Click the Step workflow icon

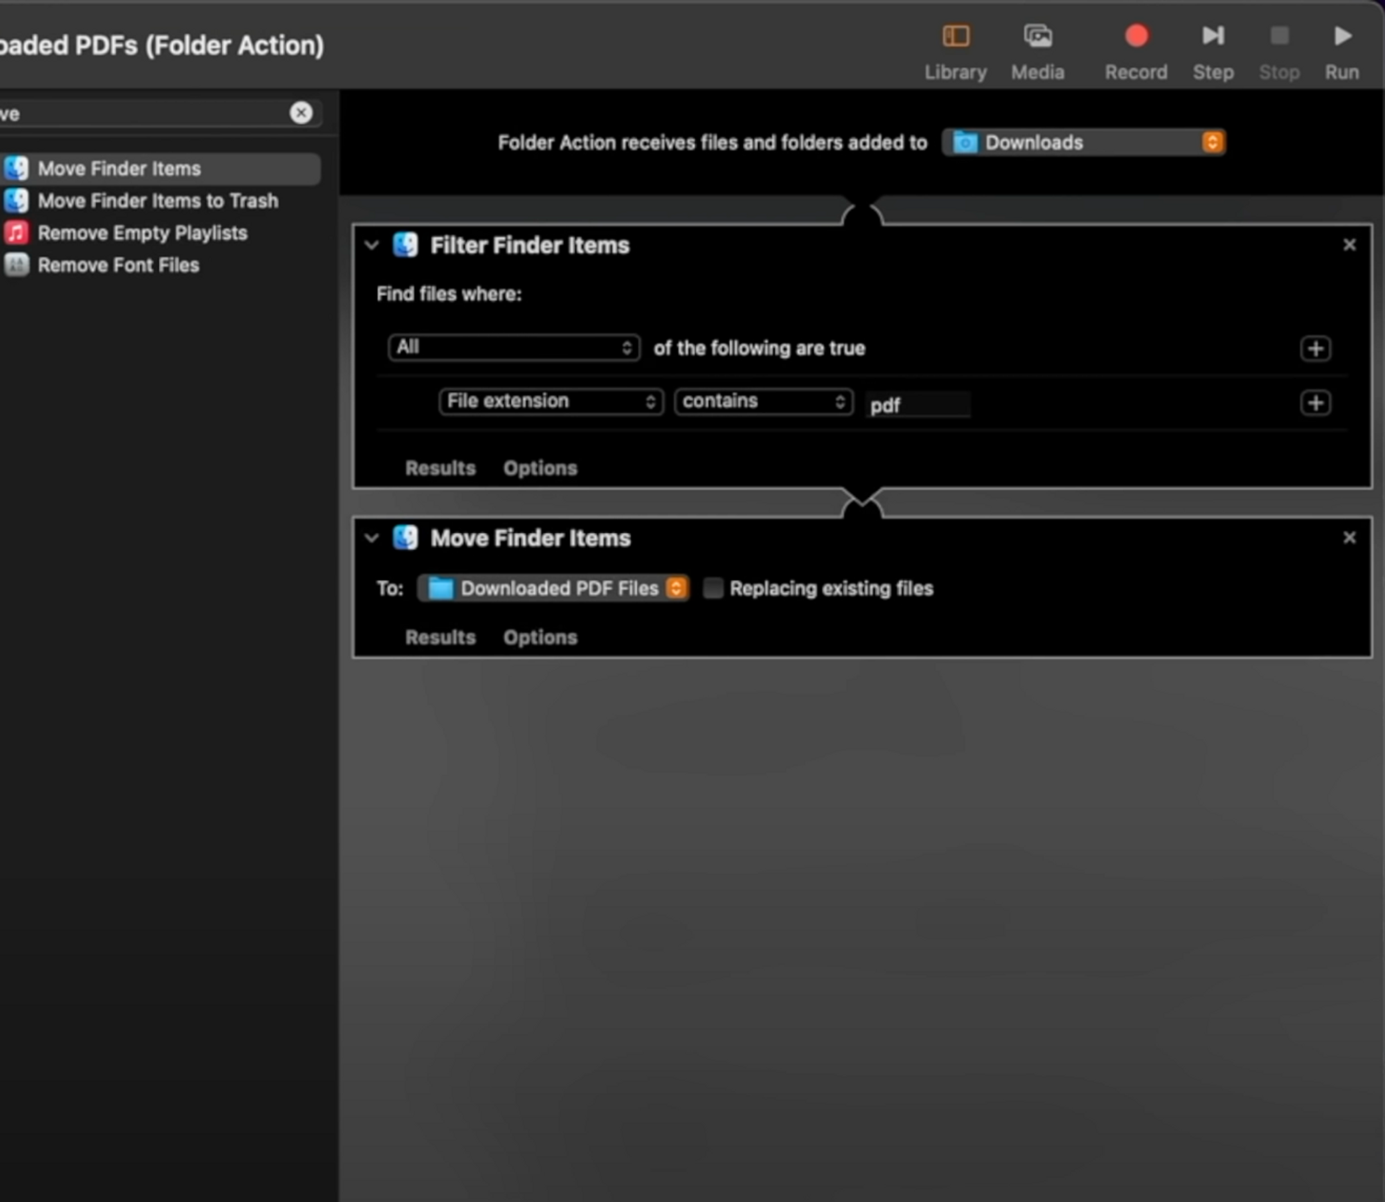point(1213,36)
